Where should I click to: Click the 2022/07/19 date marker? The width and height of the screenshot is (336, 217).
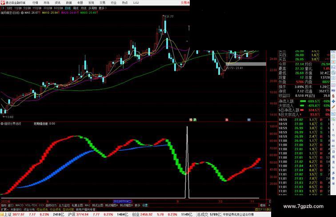(x=123, y=201)
